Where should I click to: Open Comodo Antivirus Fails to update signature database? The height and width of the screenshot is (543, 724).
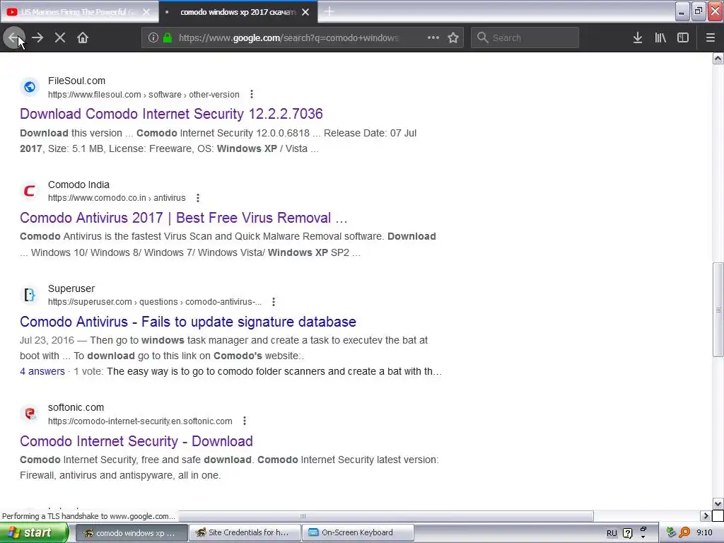[188, 322]
